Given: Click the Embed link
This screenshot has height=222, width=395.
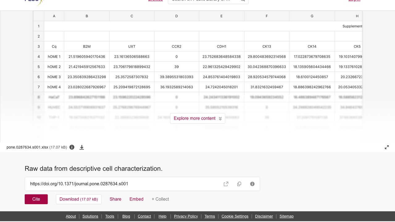Looking at the screenshot, I should pos(136,199).
